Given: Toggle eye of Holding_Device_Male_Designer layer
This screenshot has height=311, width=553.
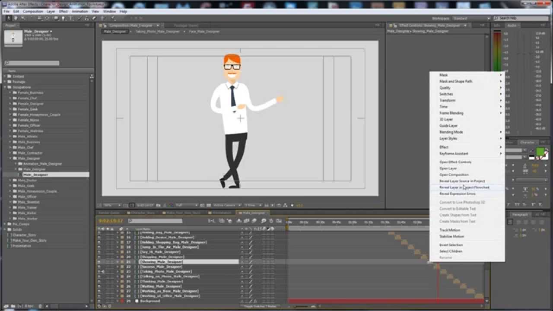Looking at the screenshot, I should click(99, 237).
